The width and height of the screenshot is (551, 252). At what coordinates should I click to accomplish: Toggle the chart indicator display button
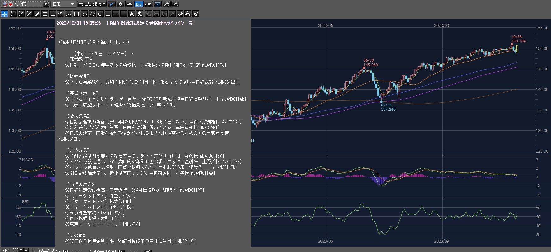click(158, 4)
